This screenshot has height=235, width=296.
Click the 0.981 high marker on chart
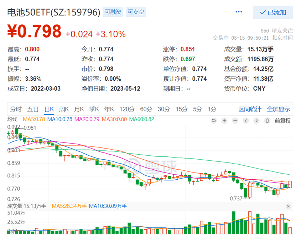coord(30,128)
